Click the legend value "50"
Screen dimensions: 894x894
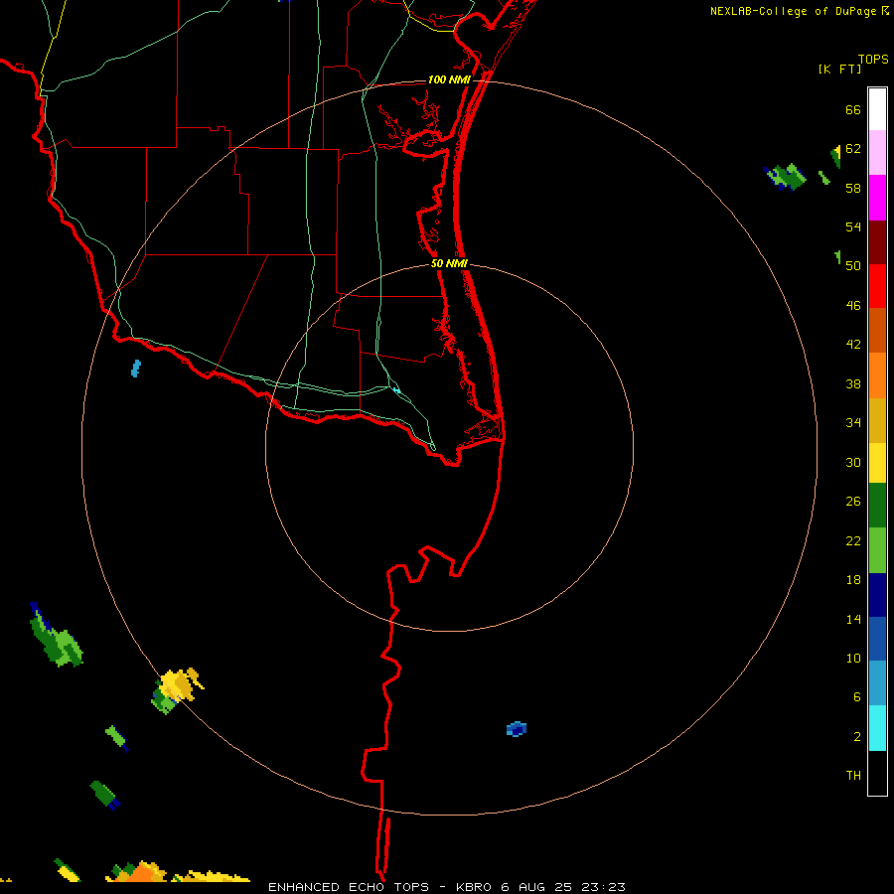click(853, 265)
